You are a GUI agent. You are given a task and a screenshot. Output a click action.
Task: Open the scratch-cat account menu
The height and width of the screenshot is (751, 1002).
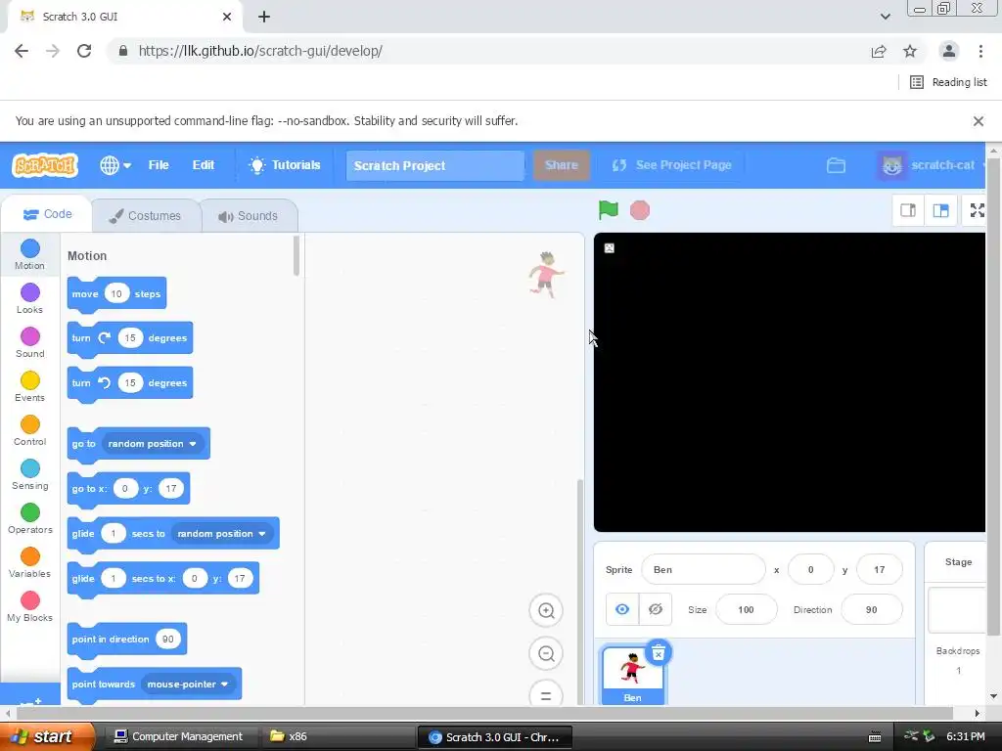click(x=931, y=165)
